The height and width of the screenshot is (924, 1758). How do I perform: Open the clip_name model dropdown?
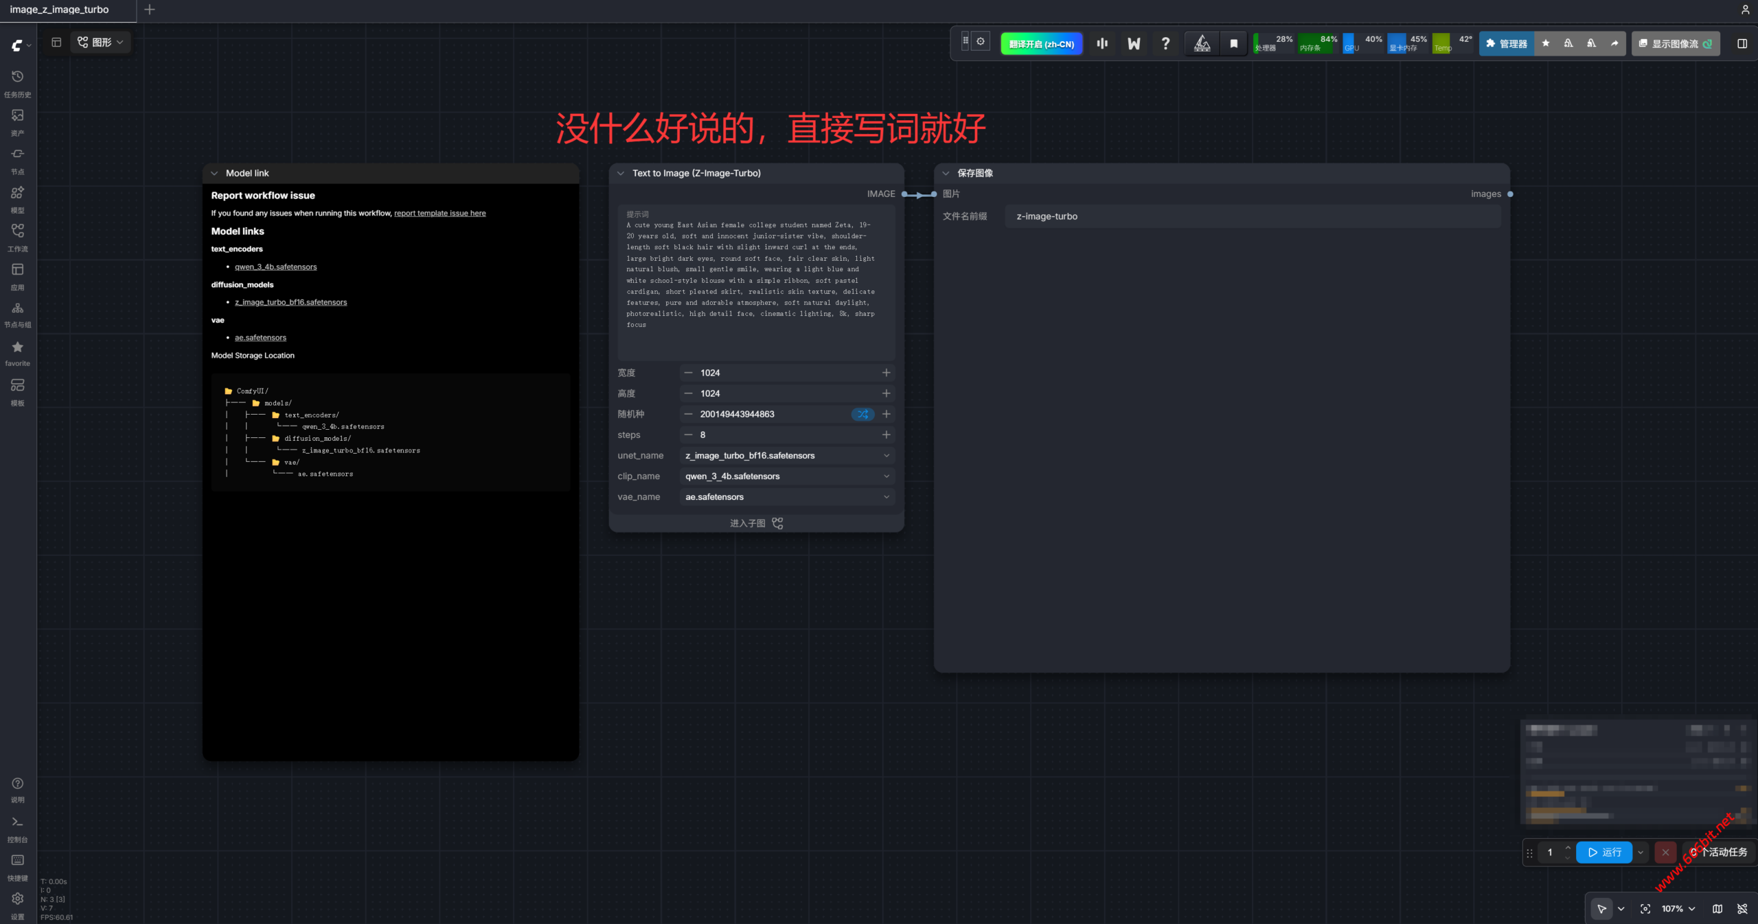[787, 476]
